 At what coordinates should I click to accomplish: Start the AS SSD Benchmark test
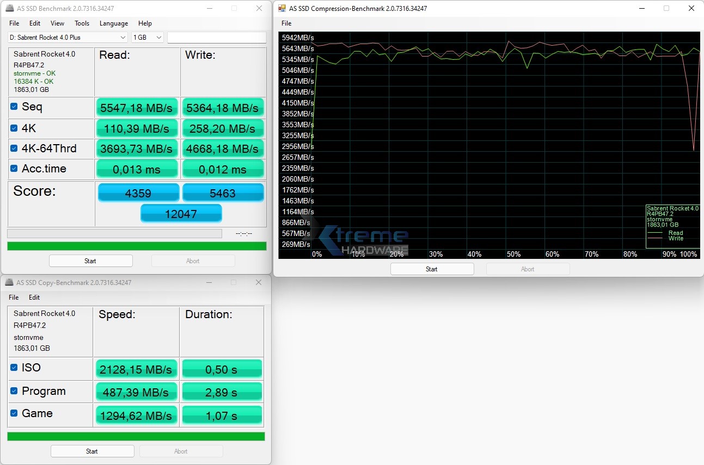point(90,261)
